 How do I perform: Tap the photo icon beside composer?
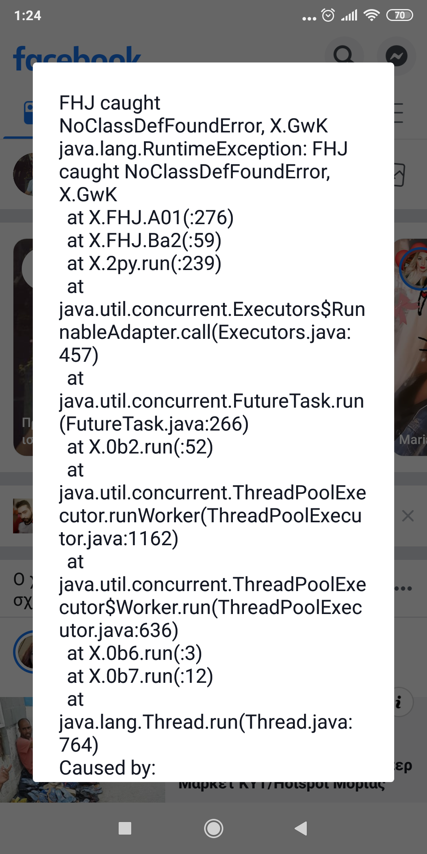399,174
